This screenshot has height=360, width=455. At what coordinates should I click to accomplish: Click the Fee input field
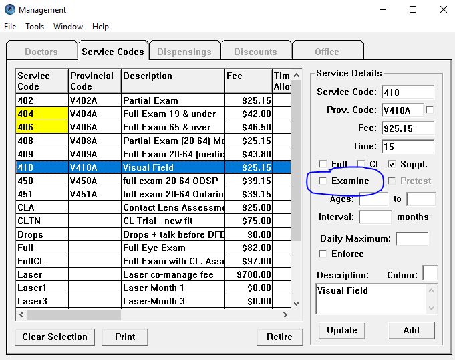point(408,128)
